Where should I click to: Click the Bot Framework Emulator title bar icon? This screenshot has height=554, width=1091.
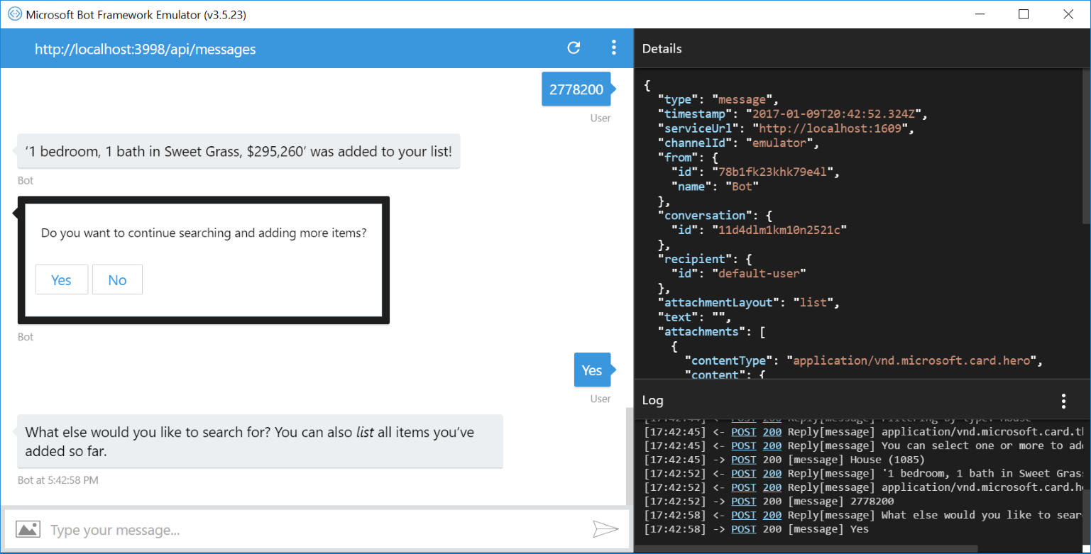(14, 14)
